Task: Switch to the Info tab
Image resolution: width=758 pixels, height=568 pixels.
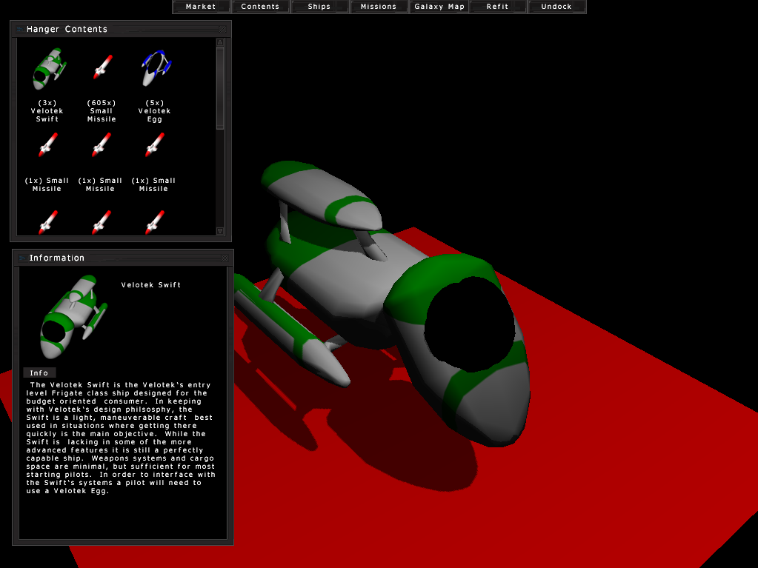Action: pyautogui.click(x=39, y=372)
